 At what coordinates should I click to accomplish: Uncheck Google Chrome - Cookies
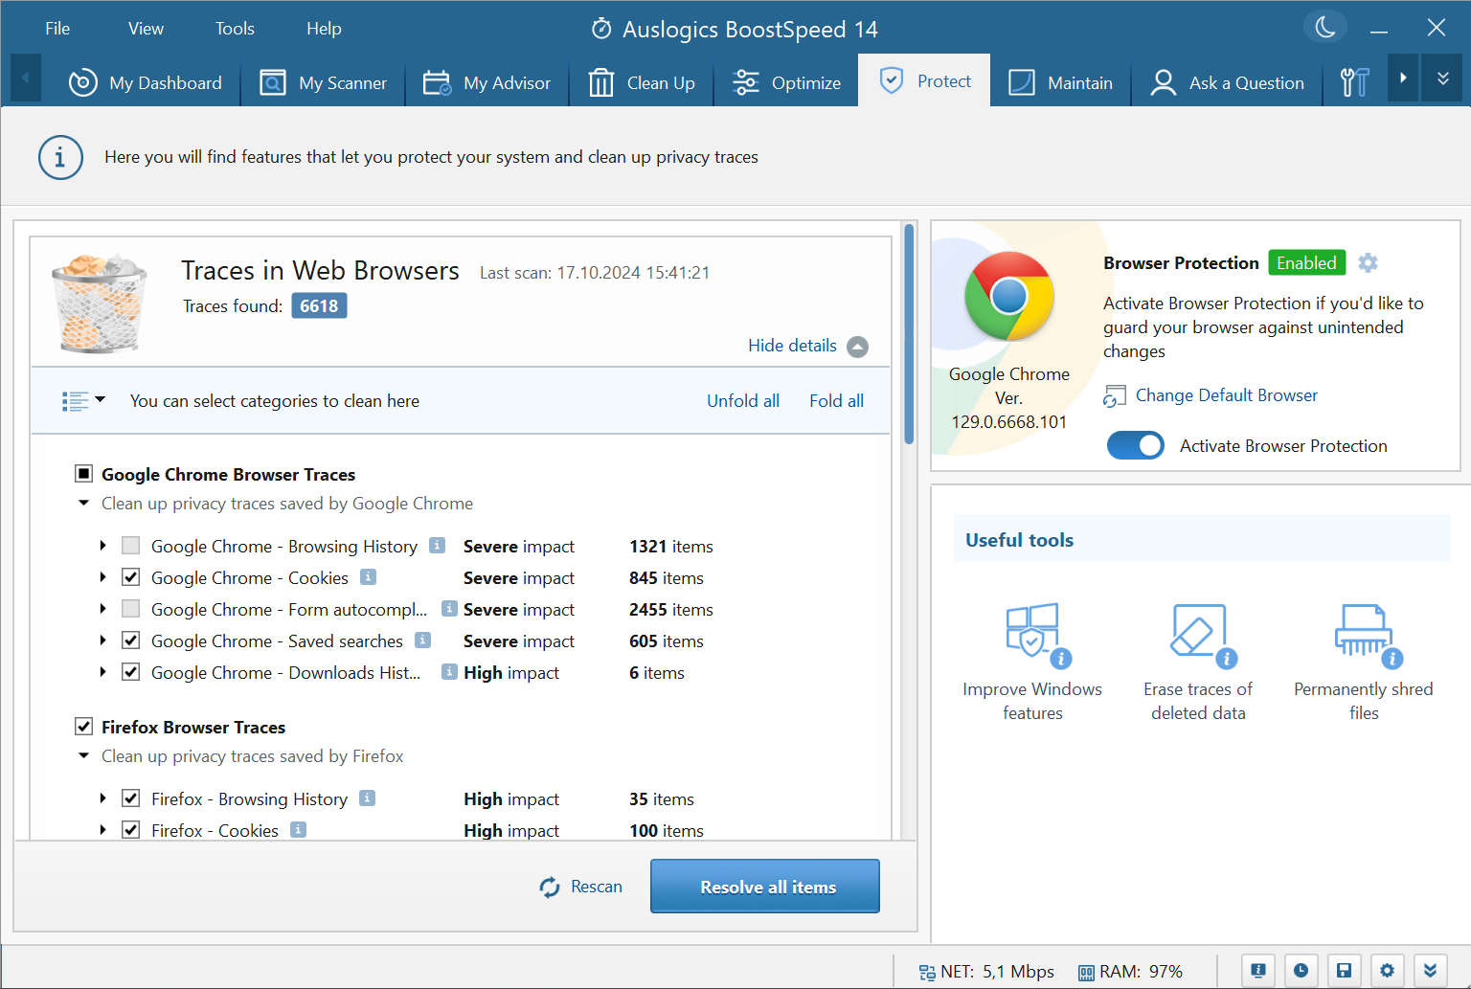(130, 577)
